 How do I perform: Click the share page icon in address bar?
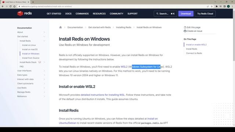click(x=208, y=7)
